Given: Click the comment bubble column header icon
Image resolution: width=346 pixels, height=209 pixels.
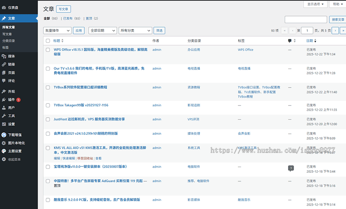Looking at the screenshot, I should tap(290, 41).
